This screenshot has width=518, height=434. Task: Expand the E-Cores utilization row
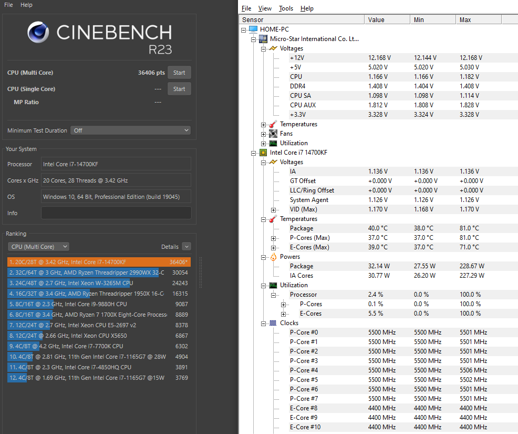[x=283, y=314]
